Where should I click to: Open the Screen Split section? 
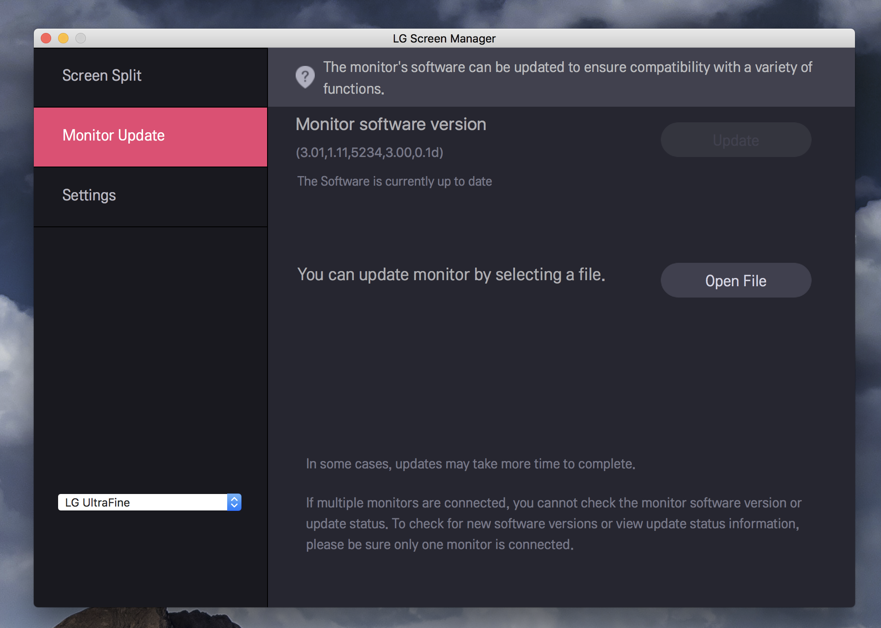pyautogui.click(x=150, y=77)
